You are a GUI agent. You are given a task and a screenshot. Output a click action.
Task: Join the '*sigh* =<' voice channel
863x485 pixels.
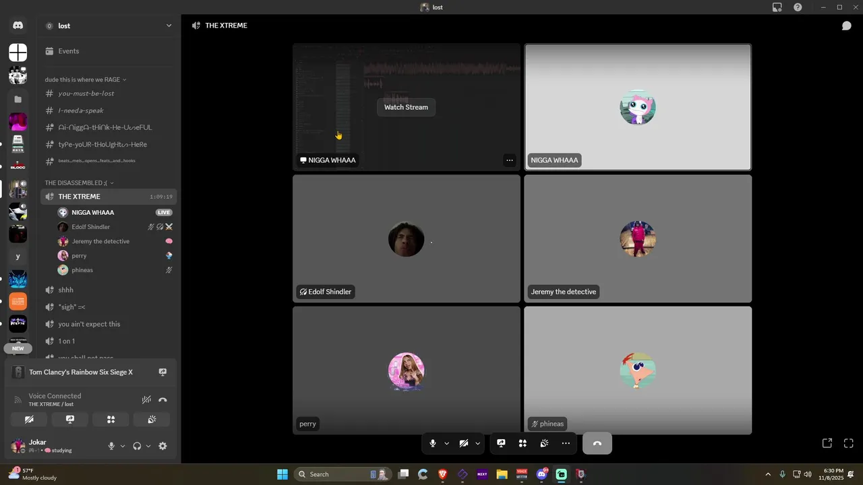tap(109, 306)
